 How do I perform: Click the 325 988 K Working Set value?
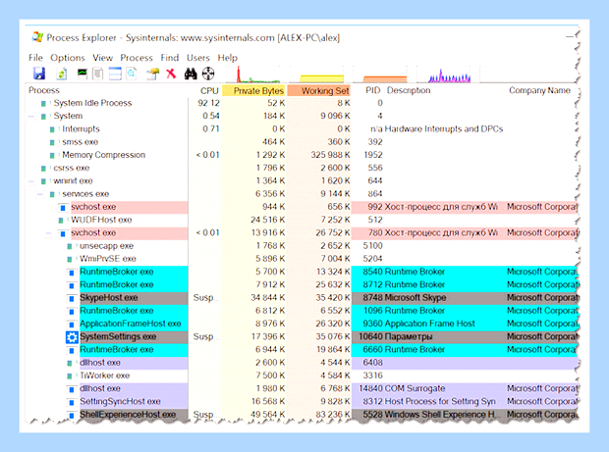click(x=330, y=155)
